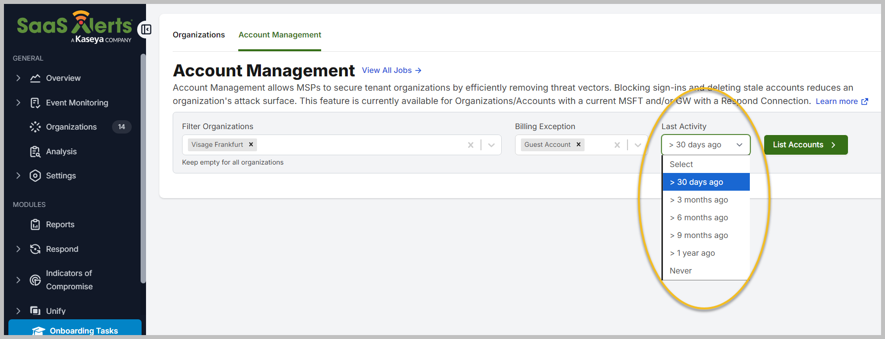
Task: Click the sidebar vertical scrollbar
Action: [143, 168]
